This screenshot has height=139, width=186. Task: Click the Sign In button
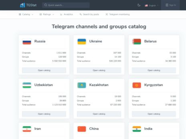(170, 5)
